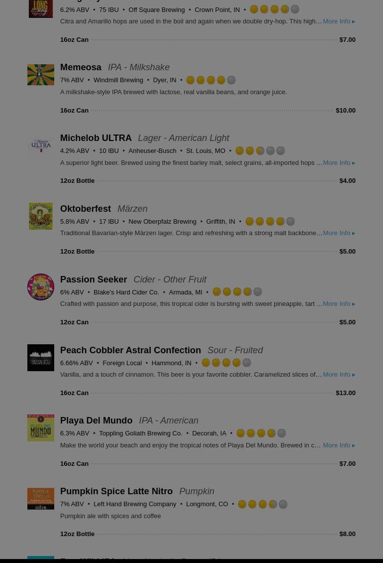Expand More Info for Passion Seeker

coord(339,304)
